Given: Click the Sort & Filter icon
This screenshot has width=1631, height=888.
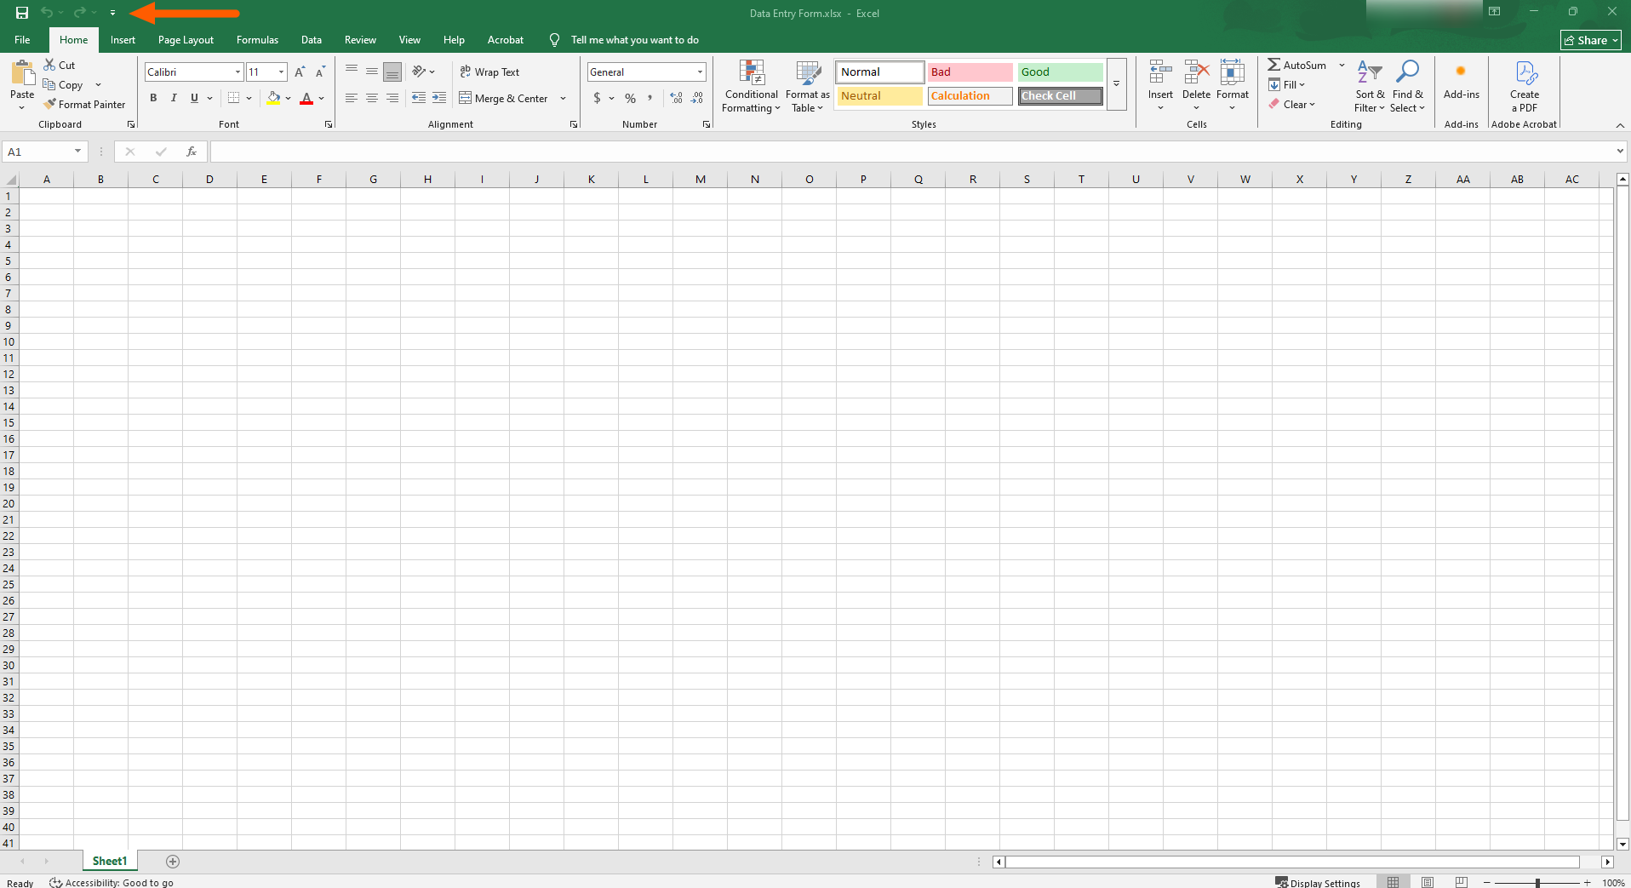Looking at the screenshot, I should (1369, 72).
